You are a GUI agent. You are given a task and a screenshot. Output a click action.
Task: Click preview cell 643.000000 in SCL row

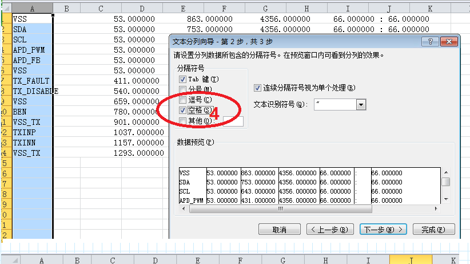(260, 191)
